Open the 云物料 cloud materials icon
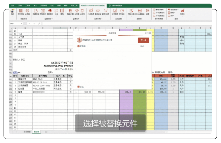 (x=83, y=11)
